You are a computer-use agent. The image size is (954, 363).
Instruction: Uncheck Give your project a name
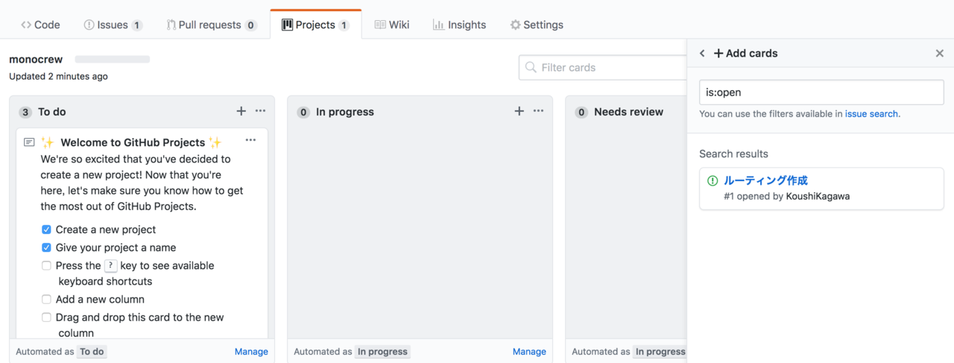pyautogui.click(x=46, y=247)
